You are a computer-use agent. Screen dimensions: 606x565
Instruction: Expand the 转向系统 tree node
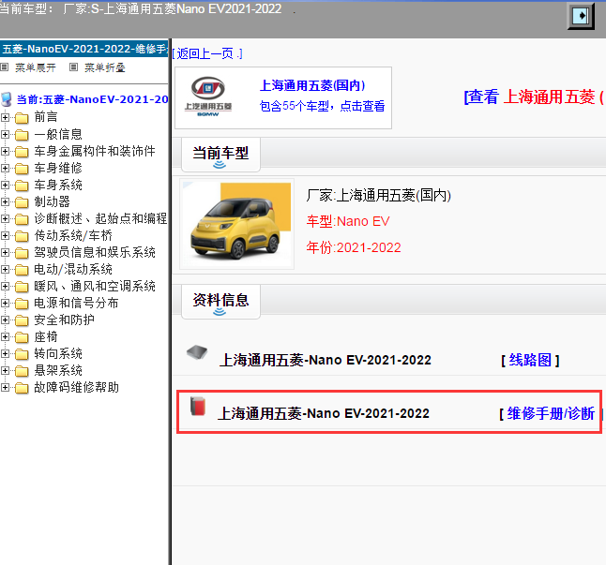(5, 353)
